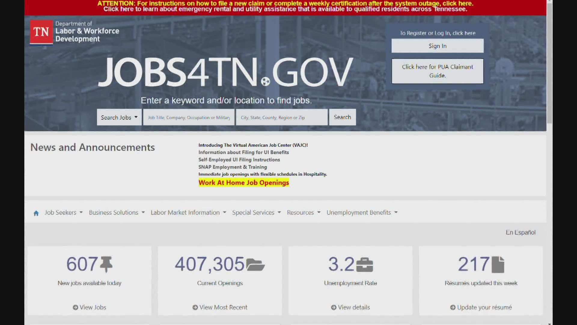
Task: Click Job Title search input field
Action: coord(189,117)
